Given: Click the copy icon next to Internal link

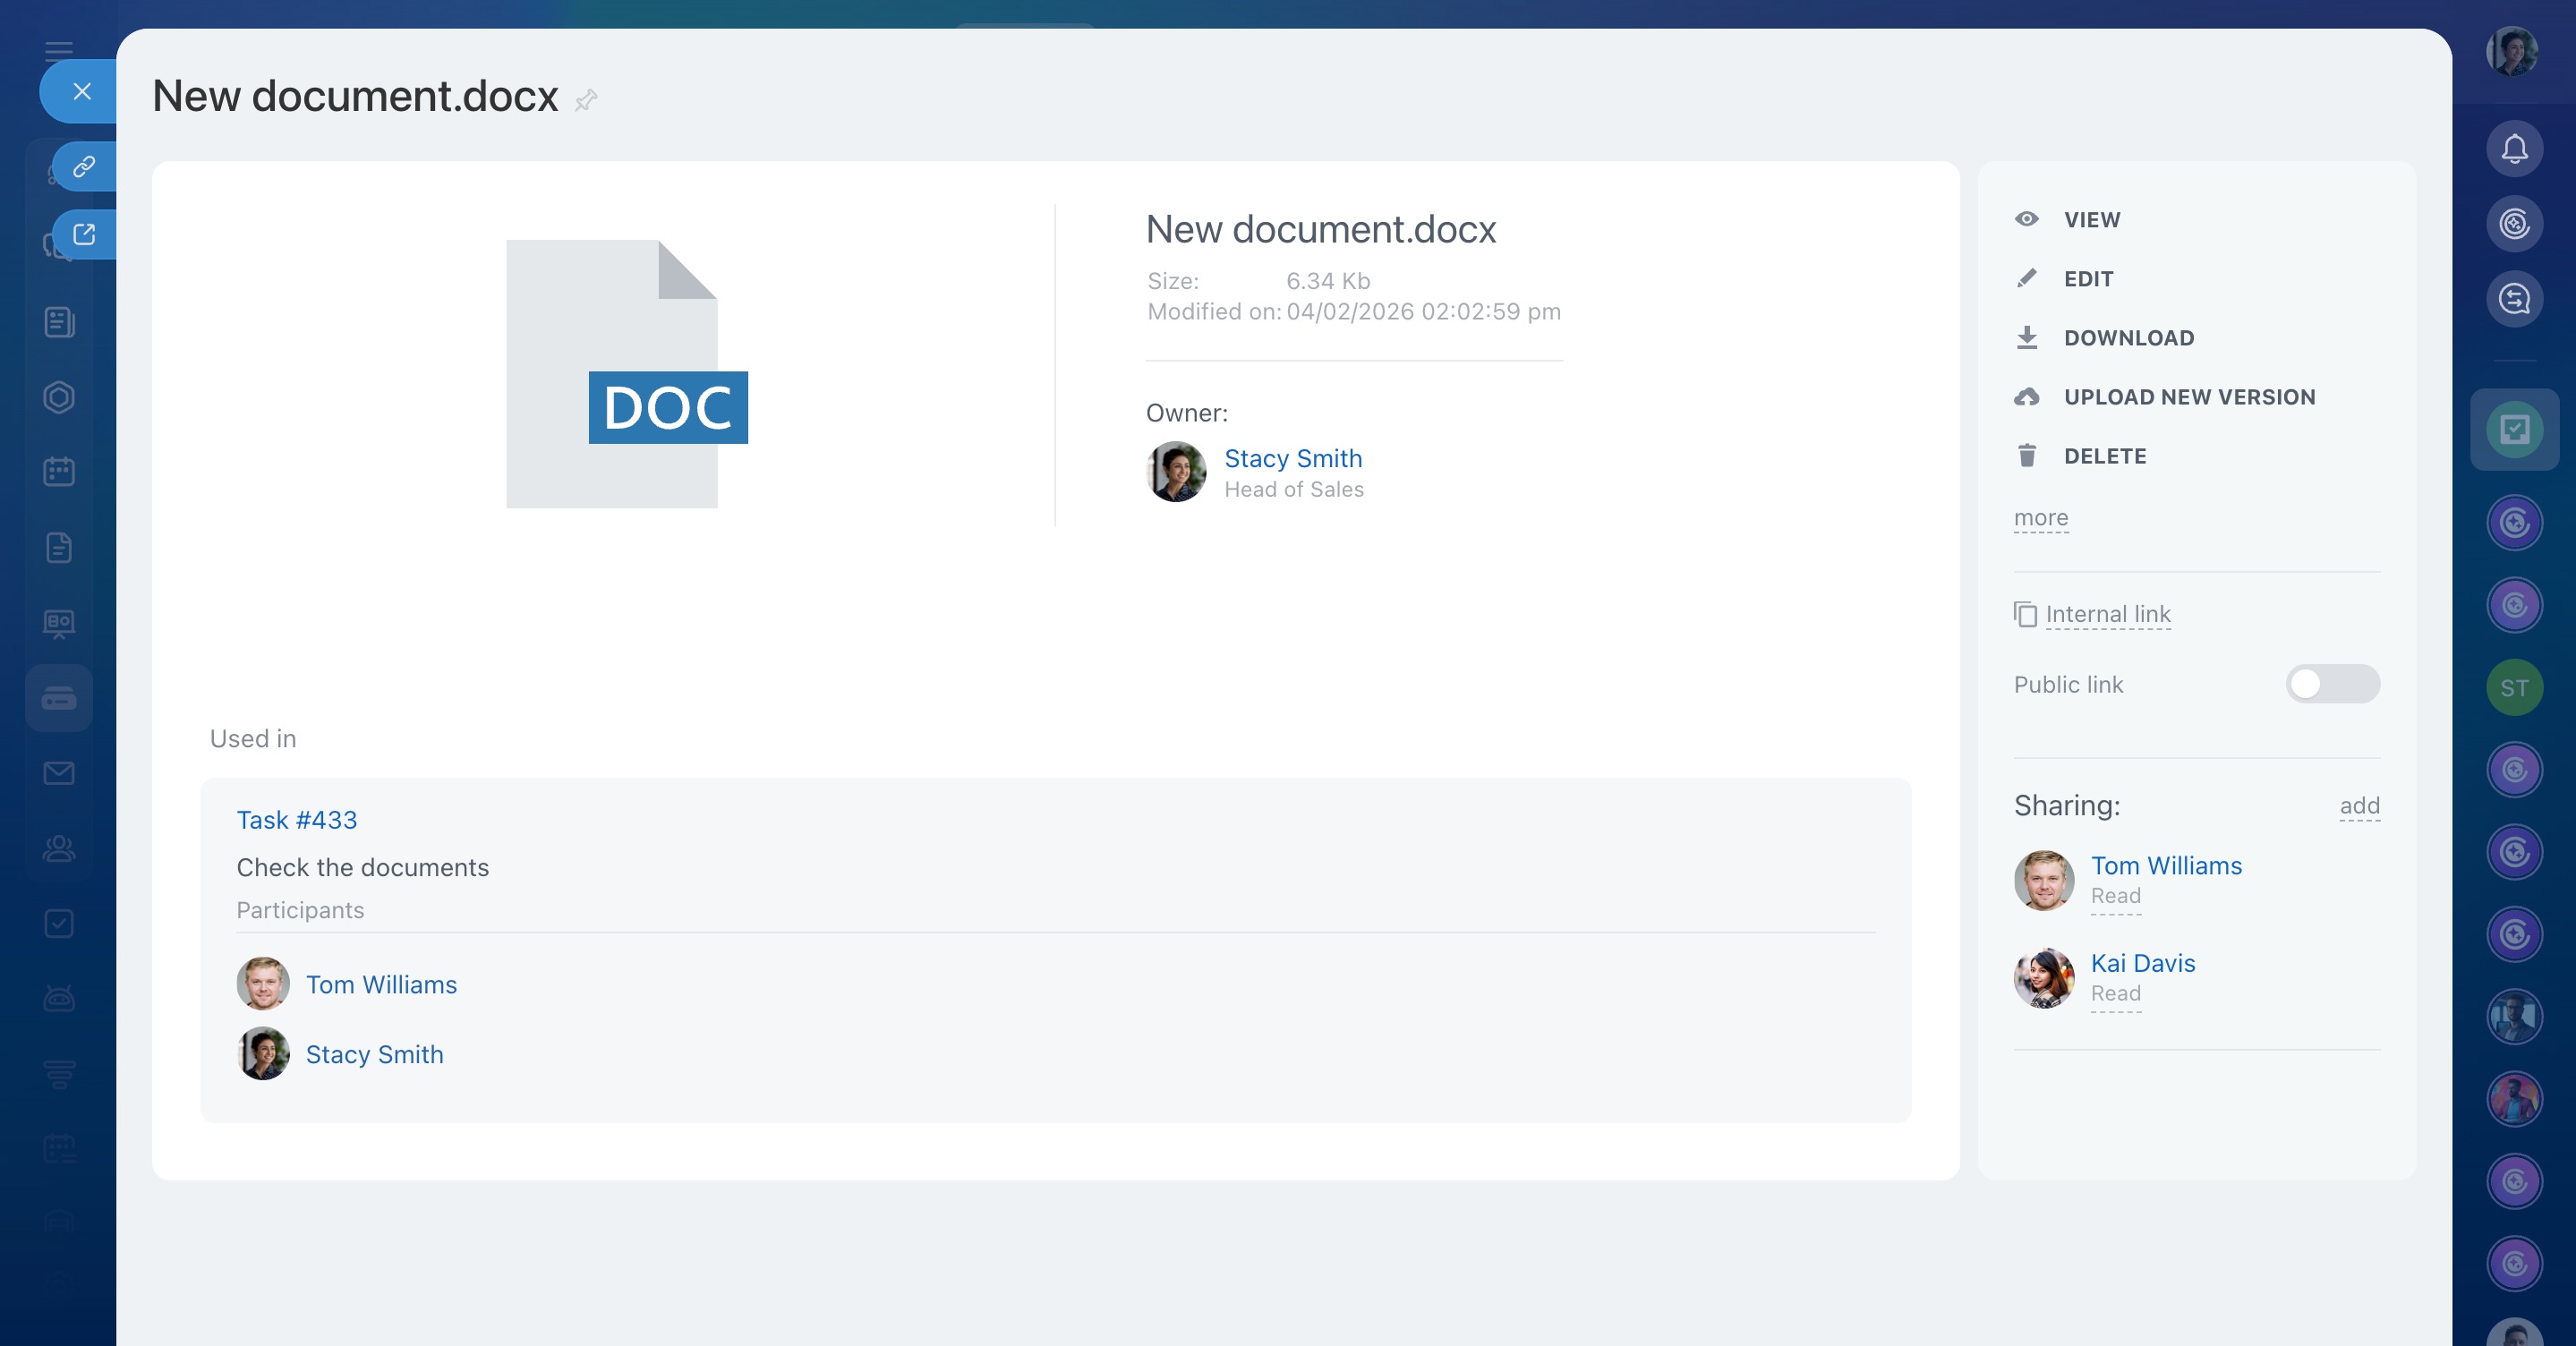Looking at the screenshot, I should 2024,614.
